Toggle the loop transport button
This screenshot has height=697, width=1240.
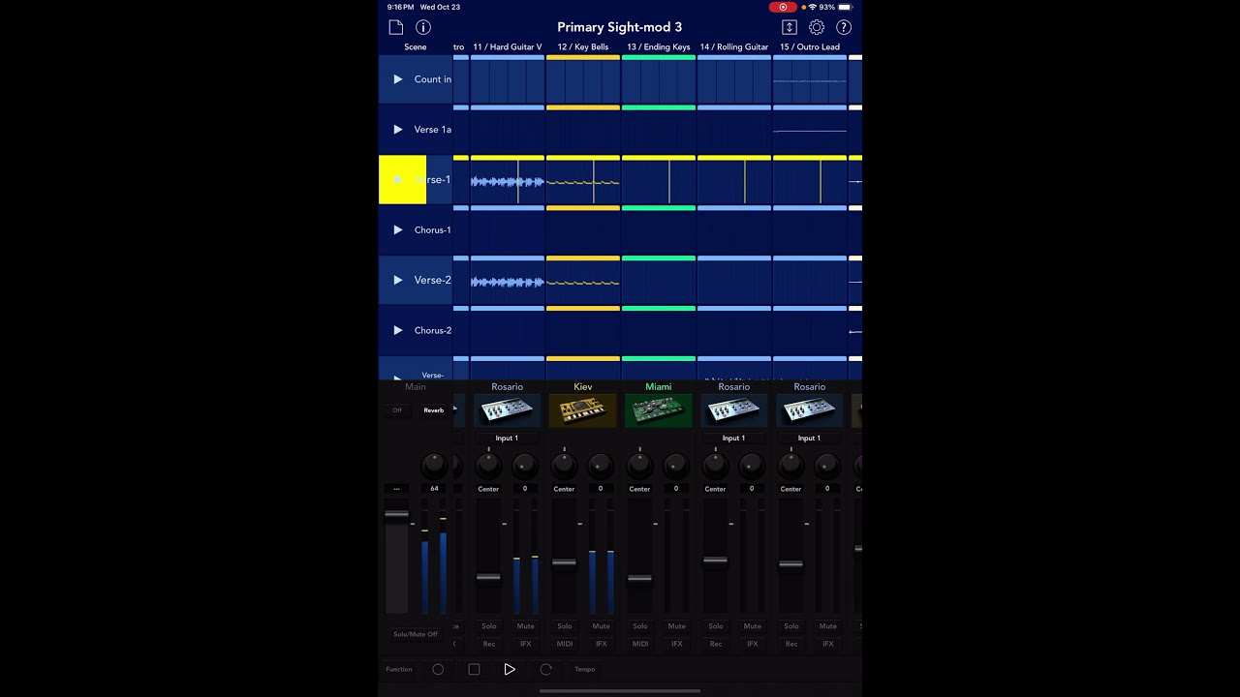point(546,669)
